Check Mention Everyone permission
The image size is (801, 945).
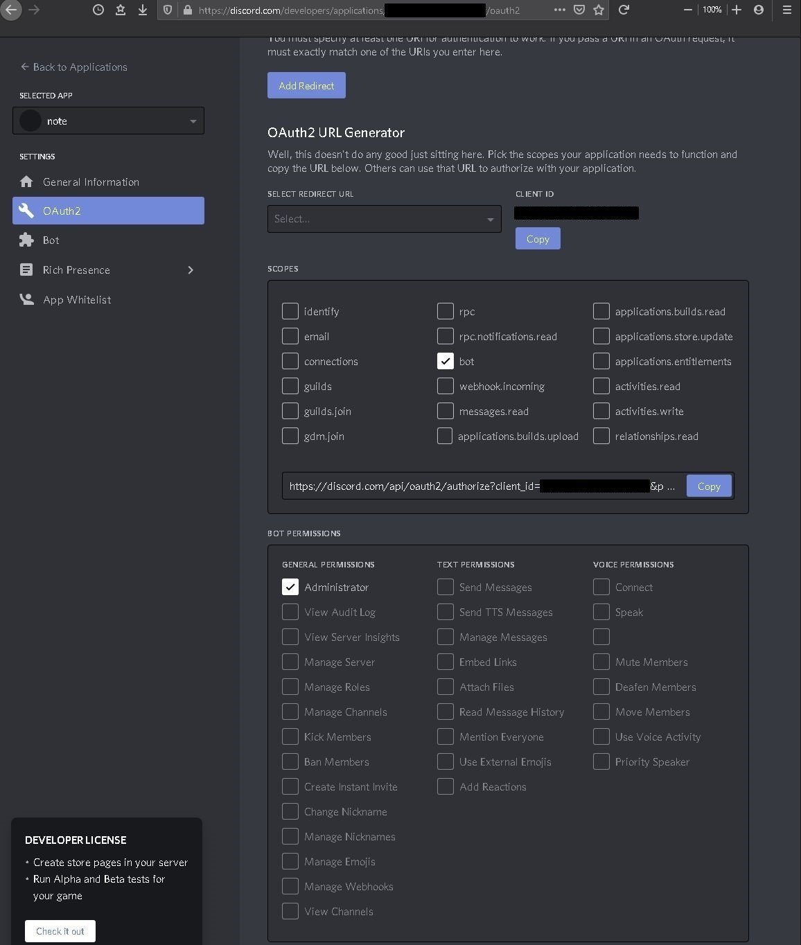[446, 736]
